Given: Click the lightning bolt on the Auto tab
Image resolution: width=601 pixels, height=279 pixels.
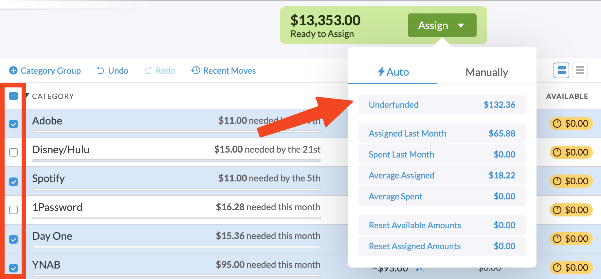Looking at the screenshot, I should 381,72.
